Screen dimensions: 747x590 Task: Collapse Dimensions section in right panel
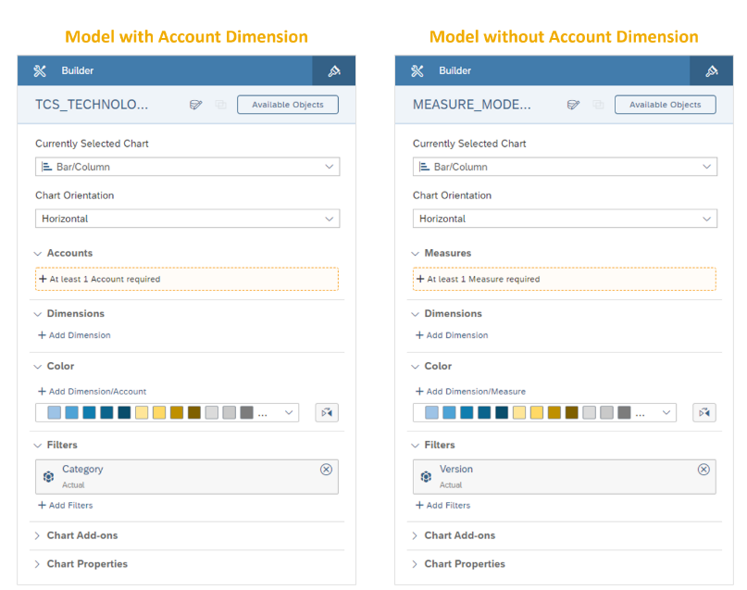pyautogui.click(x=415, y=314)
